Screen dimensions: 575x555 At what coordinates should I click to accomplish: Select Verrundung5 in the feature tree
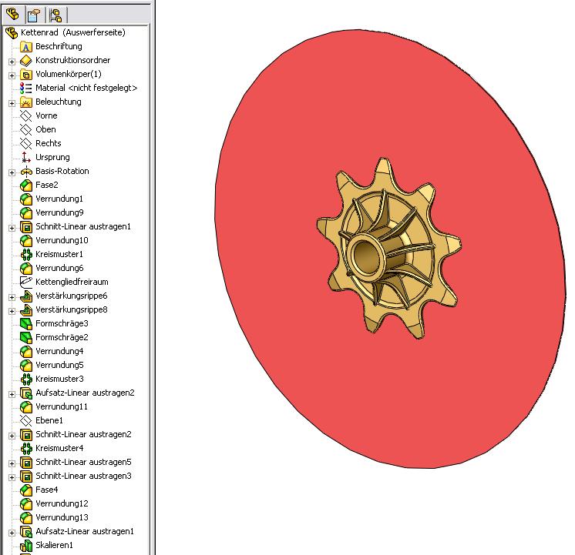click(x=59, y=365)
